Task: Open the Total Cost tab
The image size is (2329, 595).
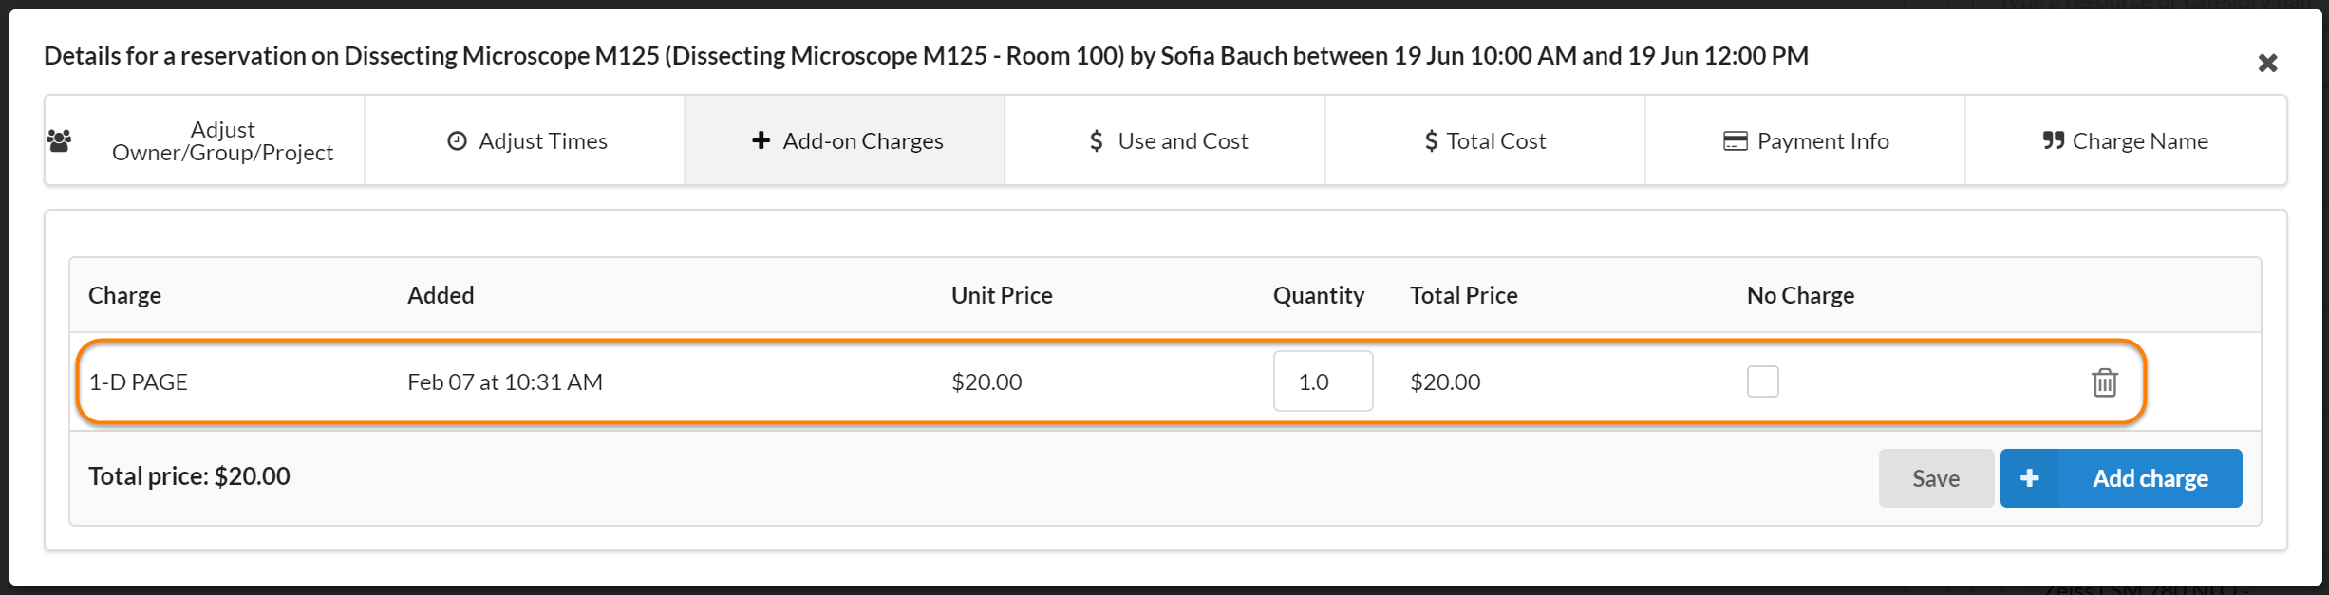Action: [1485, 141]
